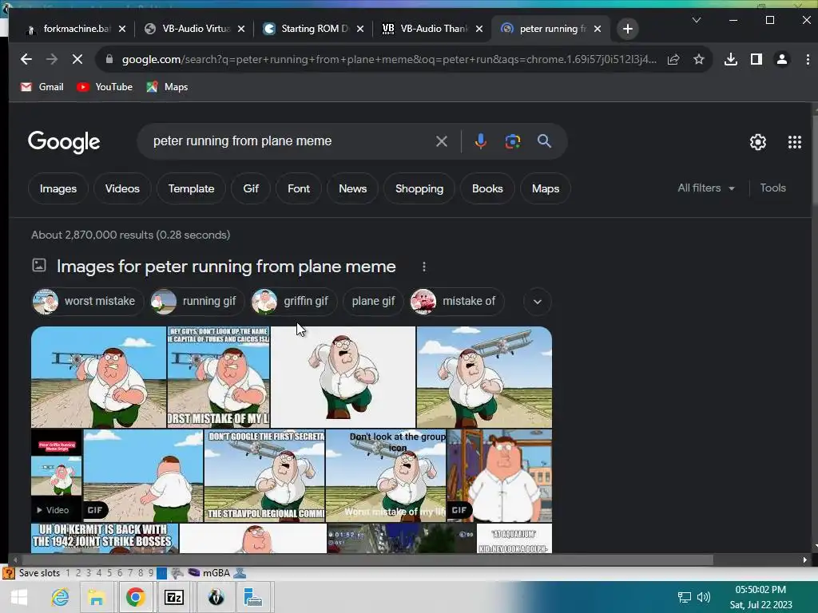
Task: Open the Google apps grid
Action: pyautogui.click(x=795, y=142)
